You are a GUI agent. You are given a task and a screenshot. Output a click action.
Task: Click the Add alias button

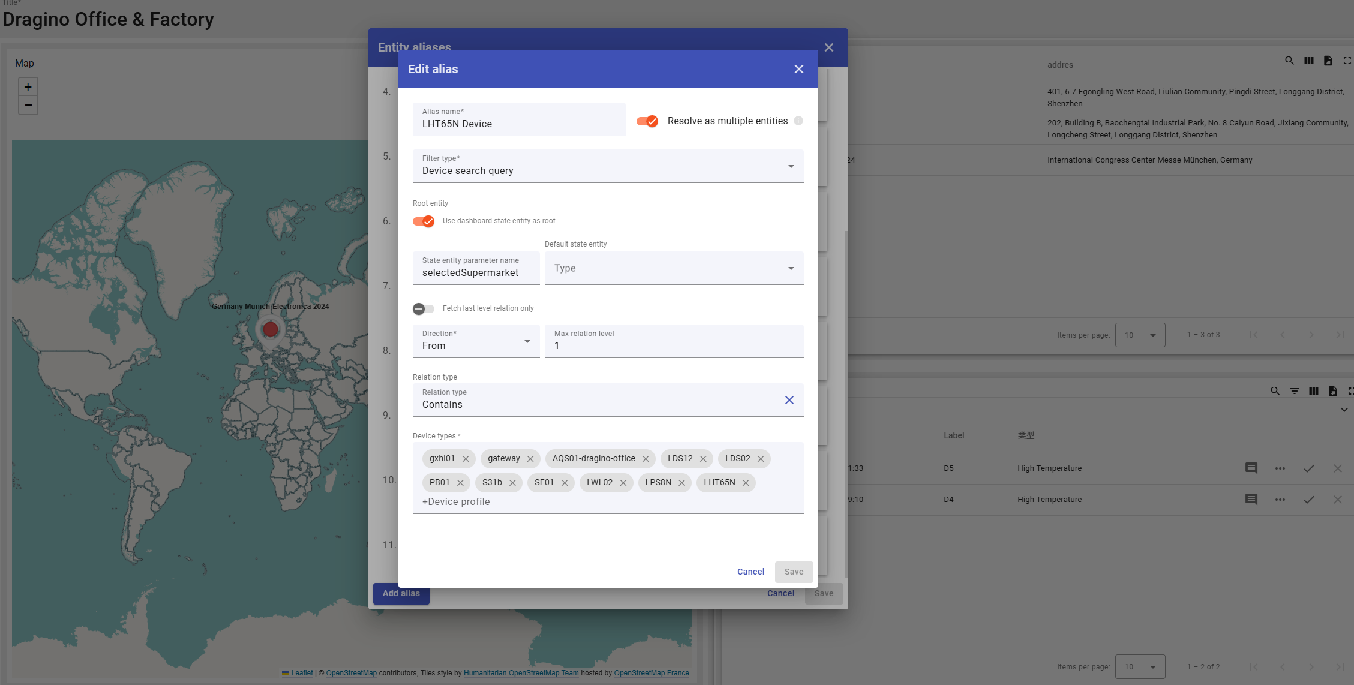pos(401,593)
